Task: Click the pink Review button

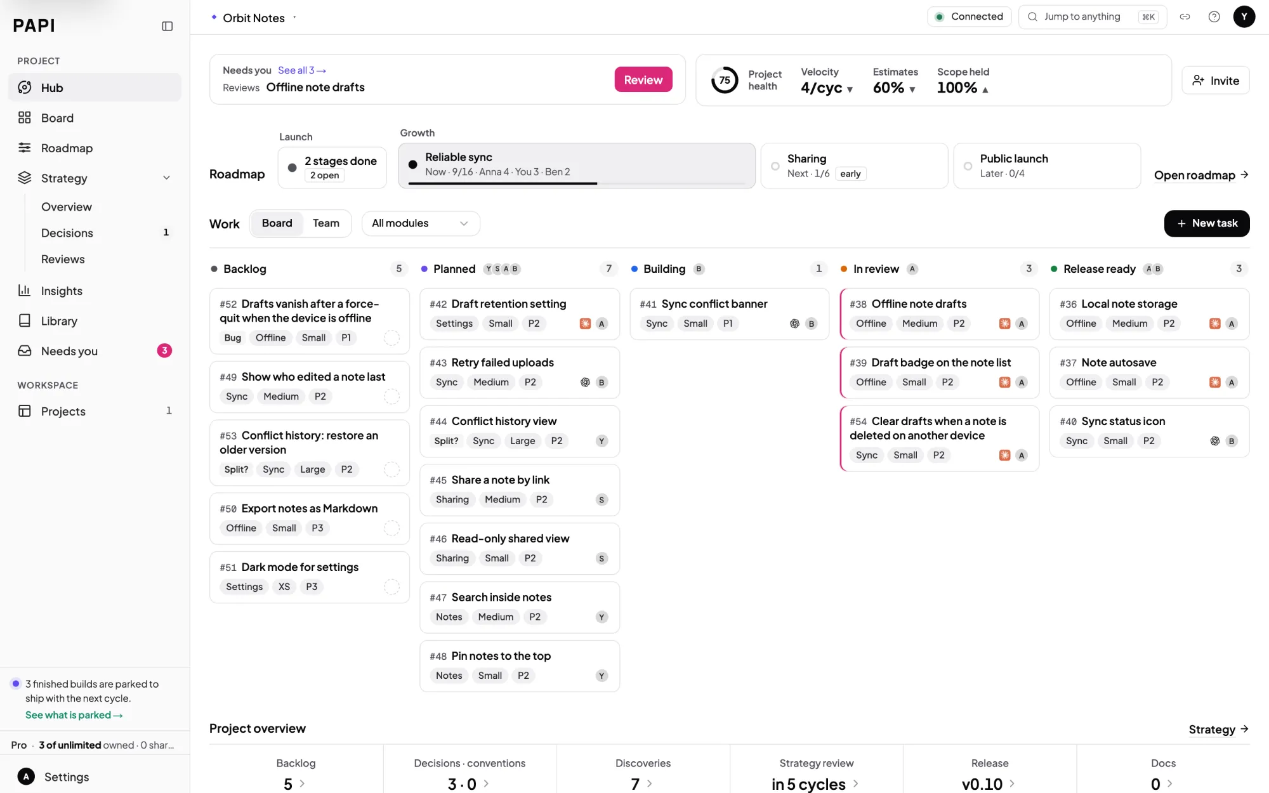Action: [643, 80]
